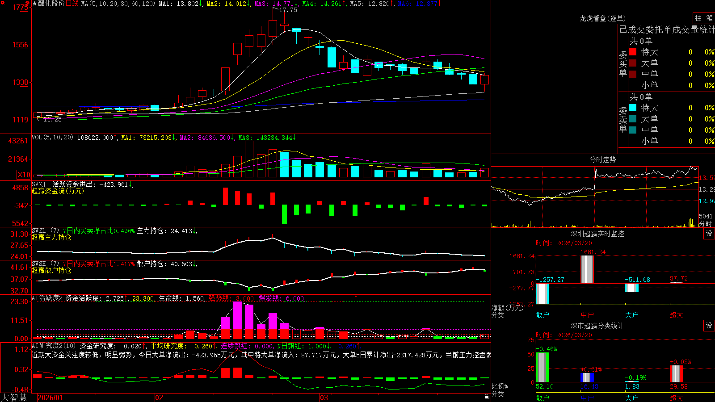Click the MA3: 14.771 value
Screen dimensions: 715x402
coord(277,4)
